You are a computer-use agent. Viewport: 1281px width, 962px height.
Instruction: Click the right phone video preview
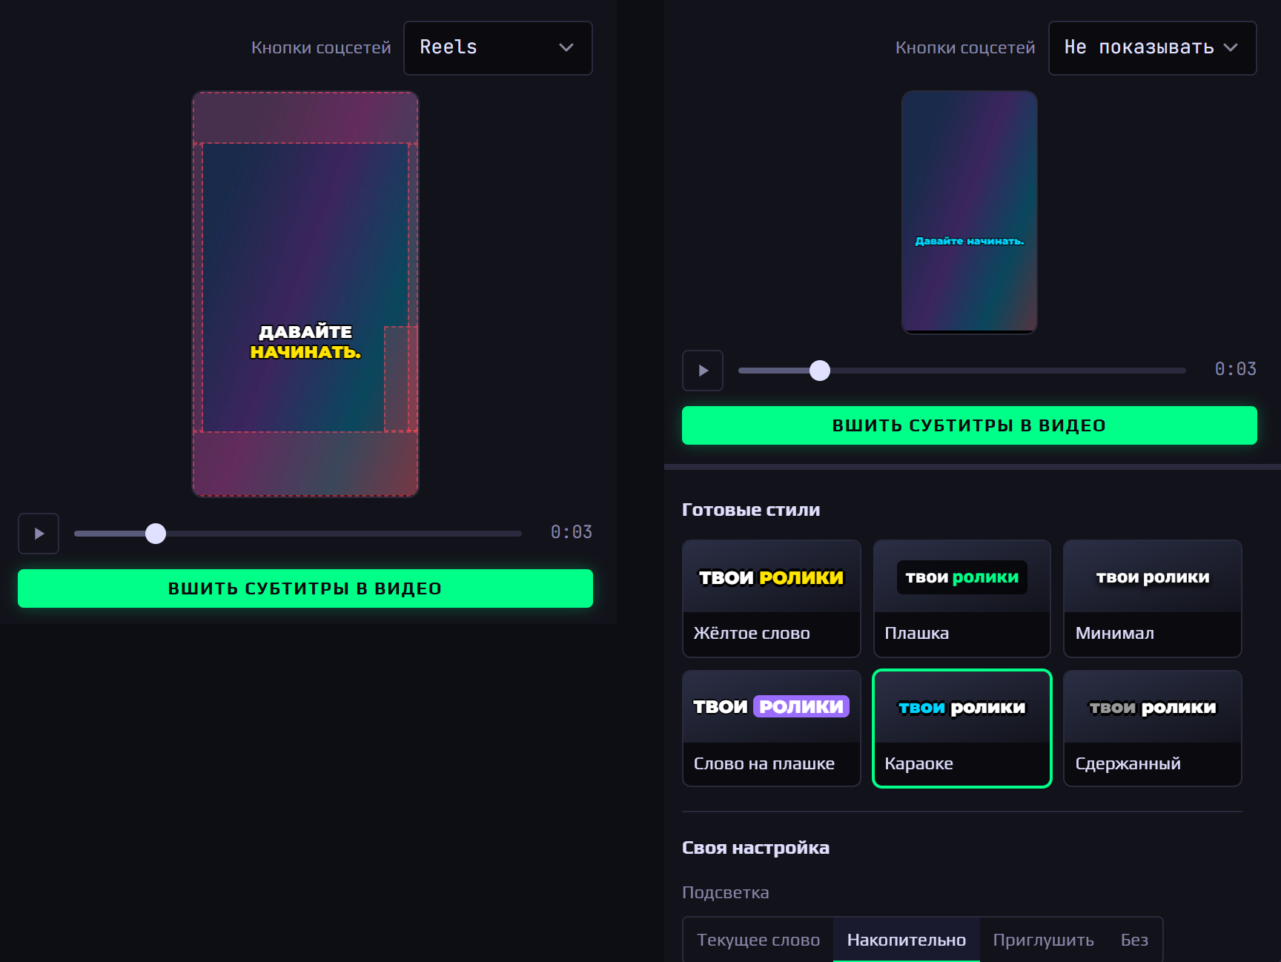[970, 213]
